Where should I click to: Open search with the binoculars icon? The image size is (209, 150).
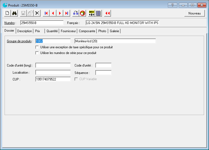point(14,13)
